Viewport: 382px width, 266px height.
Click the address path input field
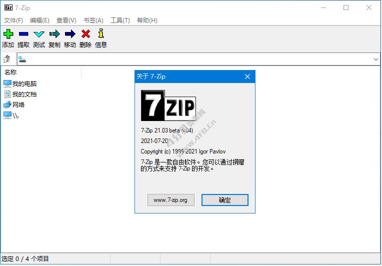[x=198, y=59]
